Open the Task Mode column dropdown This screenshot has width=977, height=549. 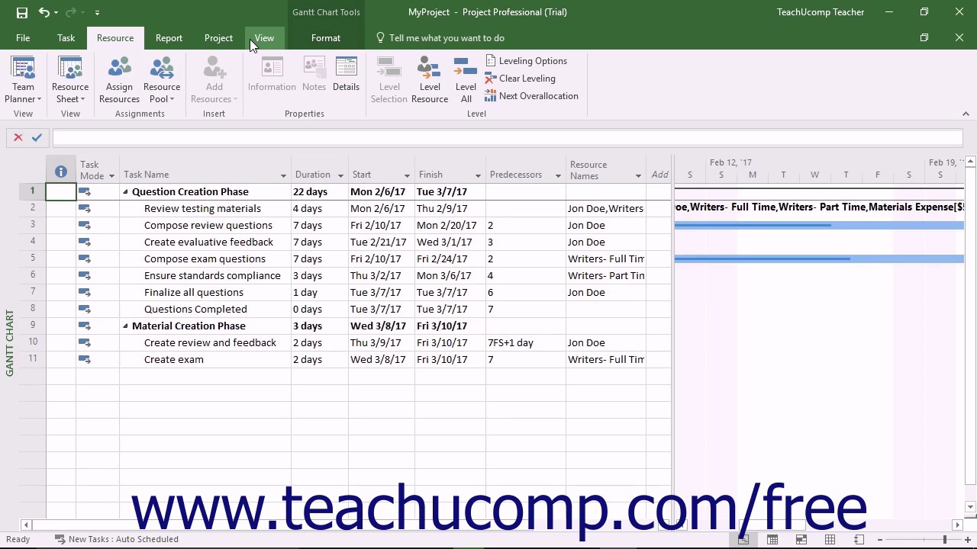click(x=111, y=176)
